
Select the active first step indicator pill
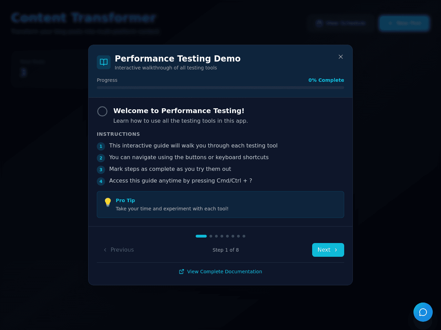[201, 236]
